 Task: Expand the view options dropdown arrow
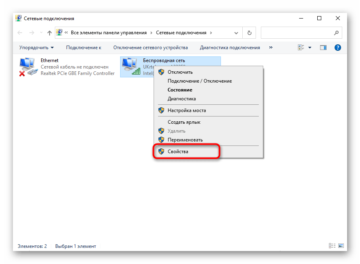(310, 48)
